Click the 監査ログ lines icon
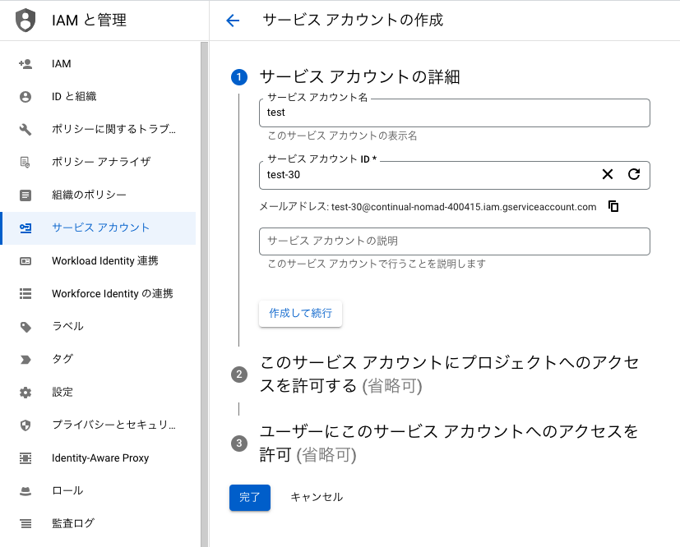This screenshot has height=547, width=680. point(25,524)
